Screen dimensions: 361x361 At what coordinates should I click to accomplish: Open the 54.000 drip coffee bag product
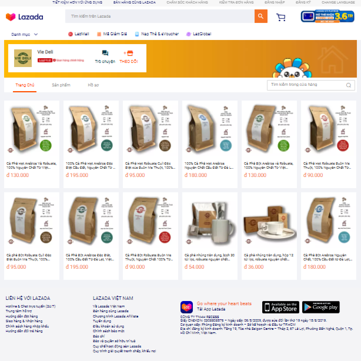pyautogui.click(x=210, y=236)
